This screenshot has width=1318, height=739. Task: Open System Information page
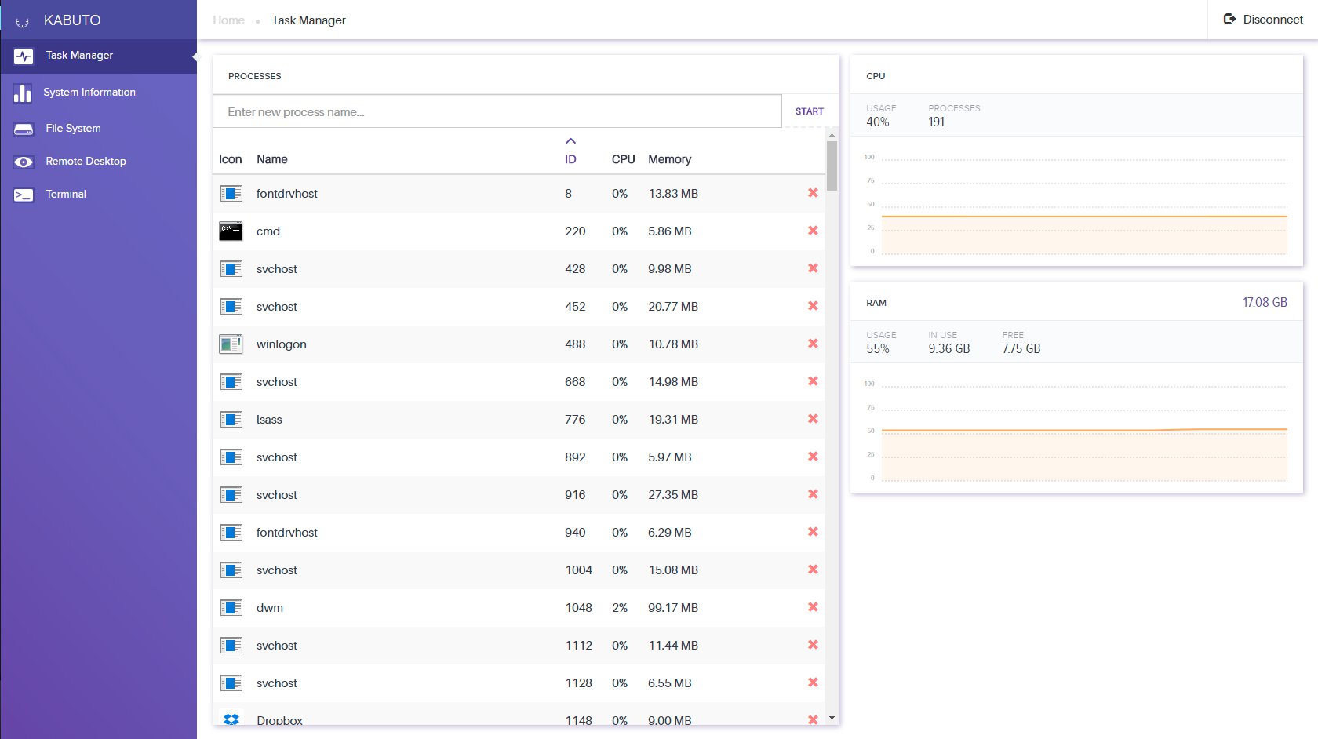98,93
